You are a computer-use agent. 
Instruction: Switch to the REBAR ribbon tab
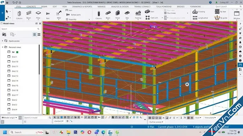pos(44,7)
